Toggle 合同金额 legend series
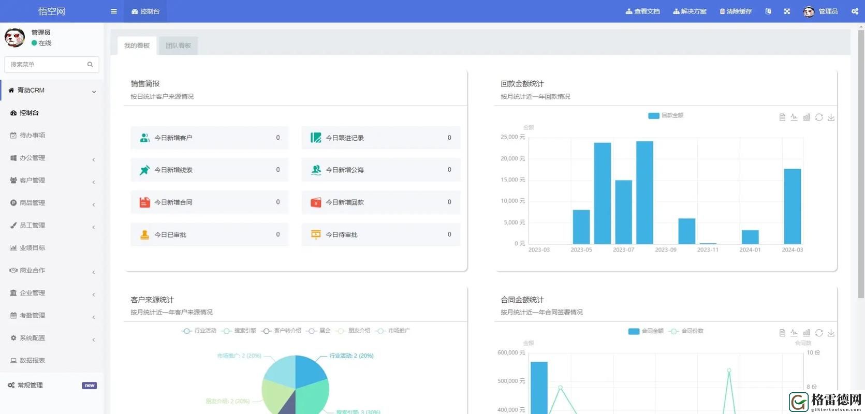The image size is (865, 414). (646, 331)
